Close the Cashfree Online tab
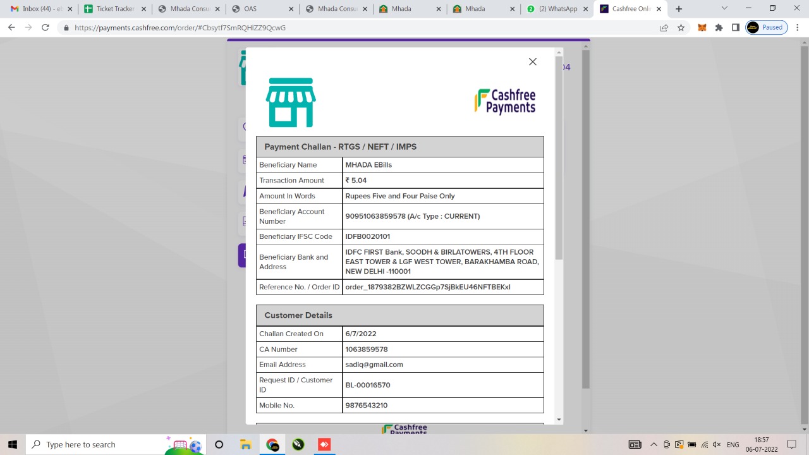Viewport: 809px width, 455px height. pyautogui.click(x=659, y=9)
